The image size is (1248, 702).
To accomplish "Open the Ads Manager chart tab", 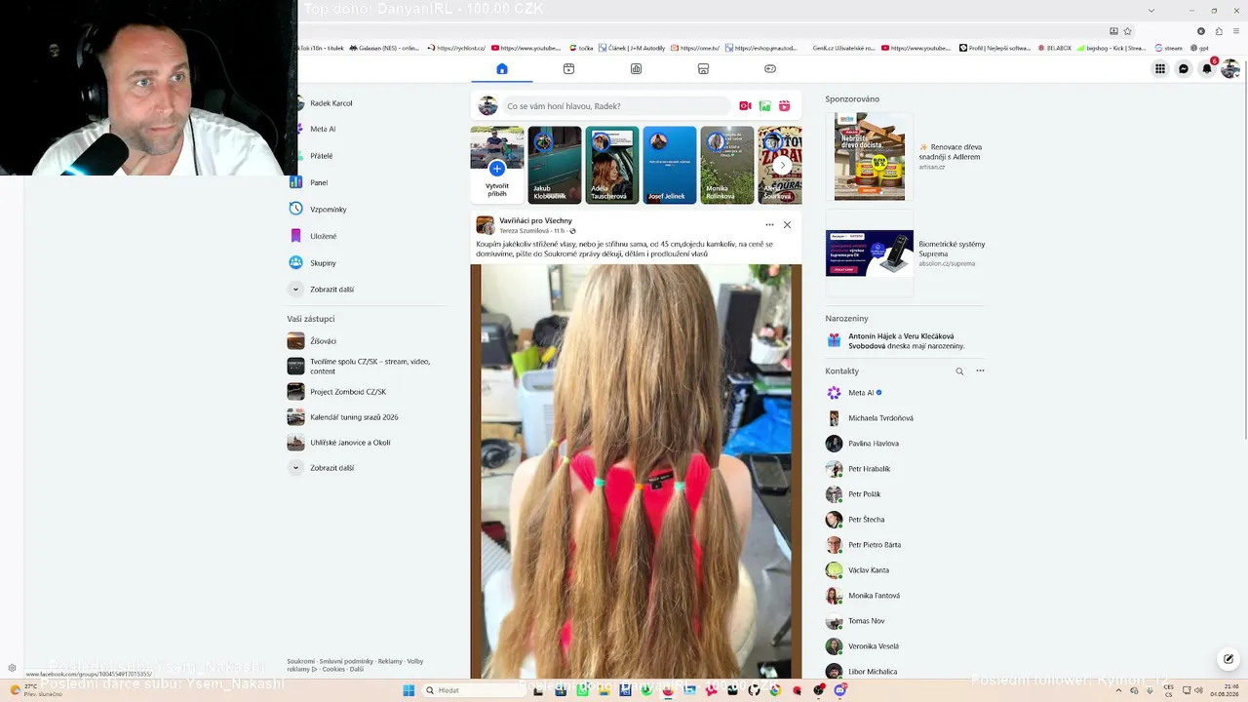I will pos(636,69).
